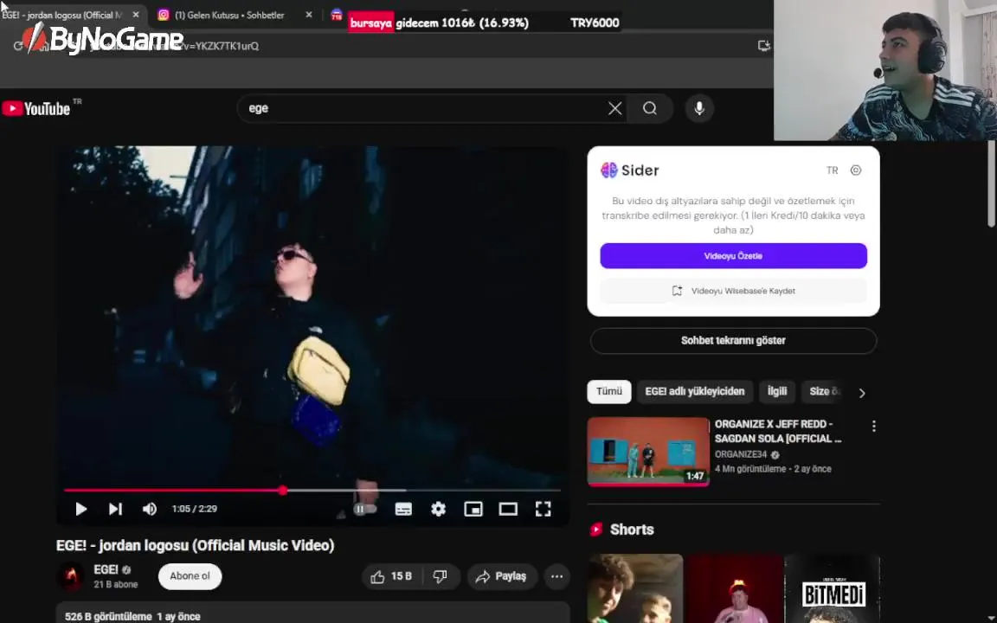The width and height of the screenshot is (997, 623).
Task: Show next chips with arrow
Action: (862, 393)
